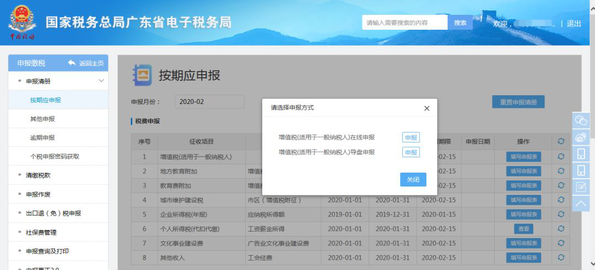Select 其他申报 in the sidebar
This screenshot has height=270, width=595.
coord(58,119)
